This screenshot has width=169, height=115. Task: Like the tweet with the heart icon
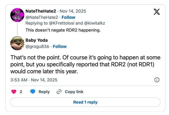pyautogui.click(x=13, y=92)
